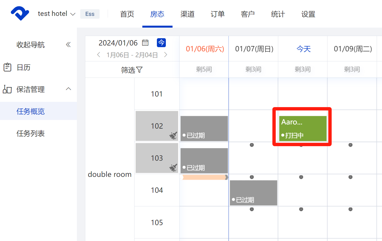Screen dimensions: 382x241
Task: Click the 日历 calendar sidebar icon
Action: click(x=7, y=67)
